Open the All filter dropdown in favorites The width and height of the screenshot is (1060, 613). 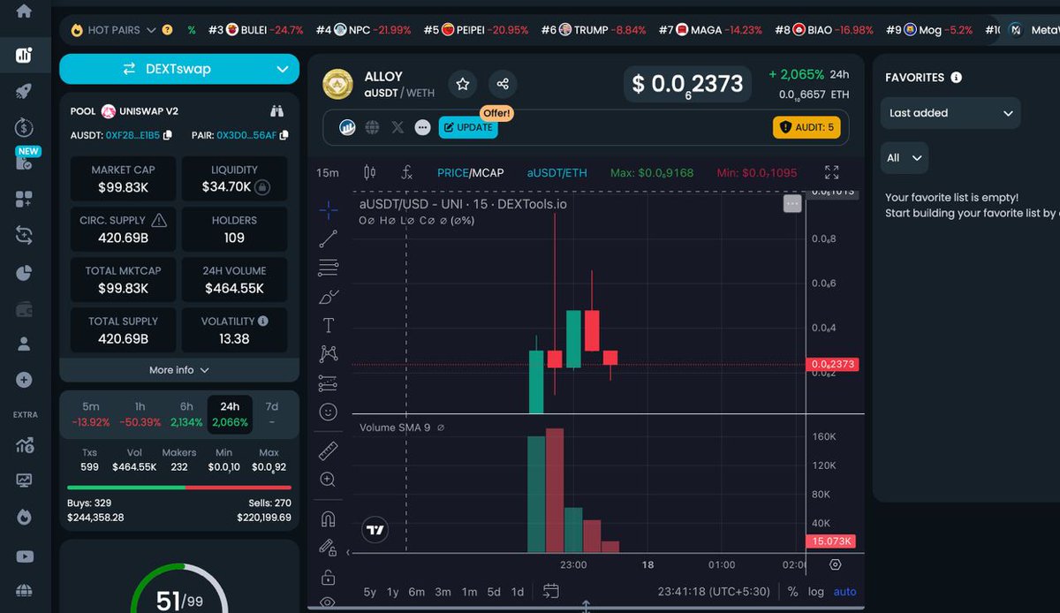coord(905,158)
